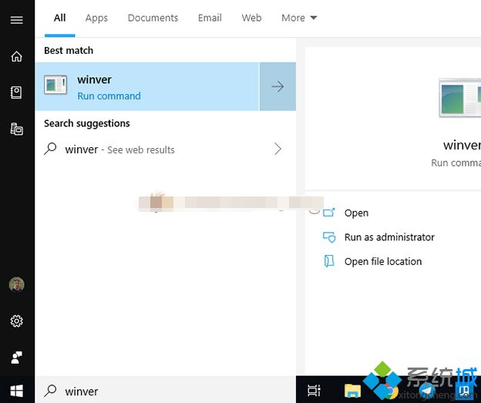Expand the More dropdown

[299, 18]
